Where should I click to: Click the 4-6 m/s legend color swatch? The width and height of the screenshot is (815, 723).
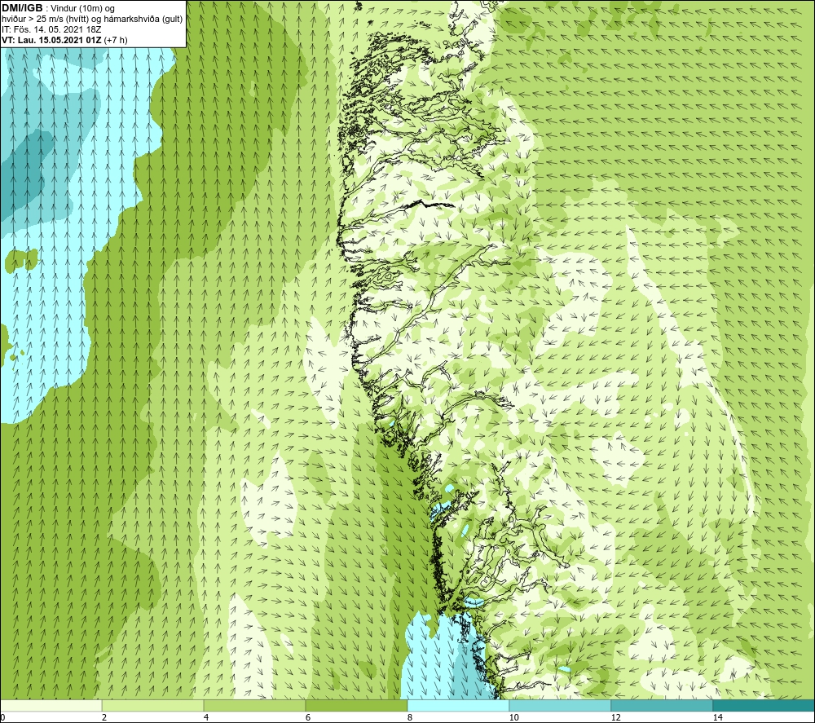[x=254, y=706]
